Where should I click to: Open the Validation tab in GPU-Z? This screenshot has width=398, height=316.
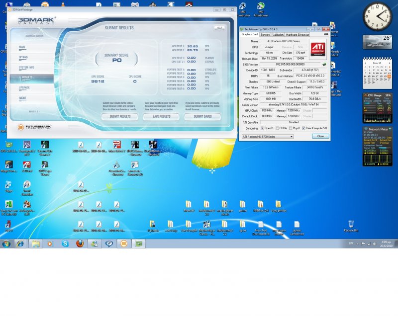click(x=278, y=35)
